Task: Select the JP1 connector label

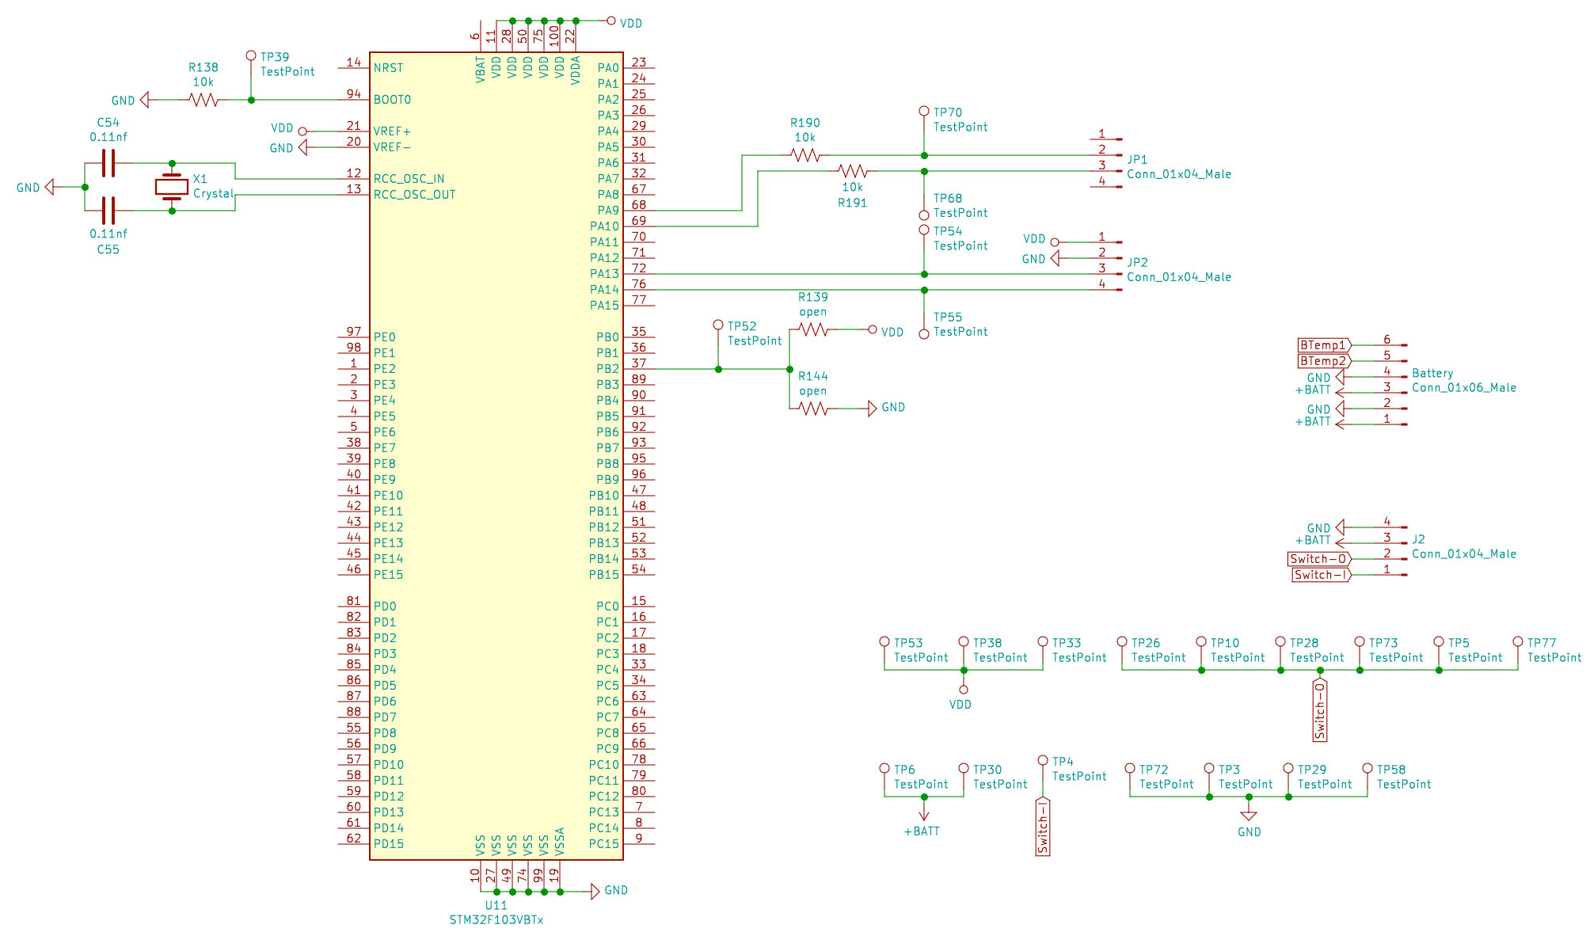Action: click(x=1137, y=159)
